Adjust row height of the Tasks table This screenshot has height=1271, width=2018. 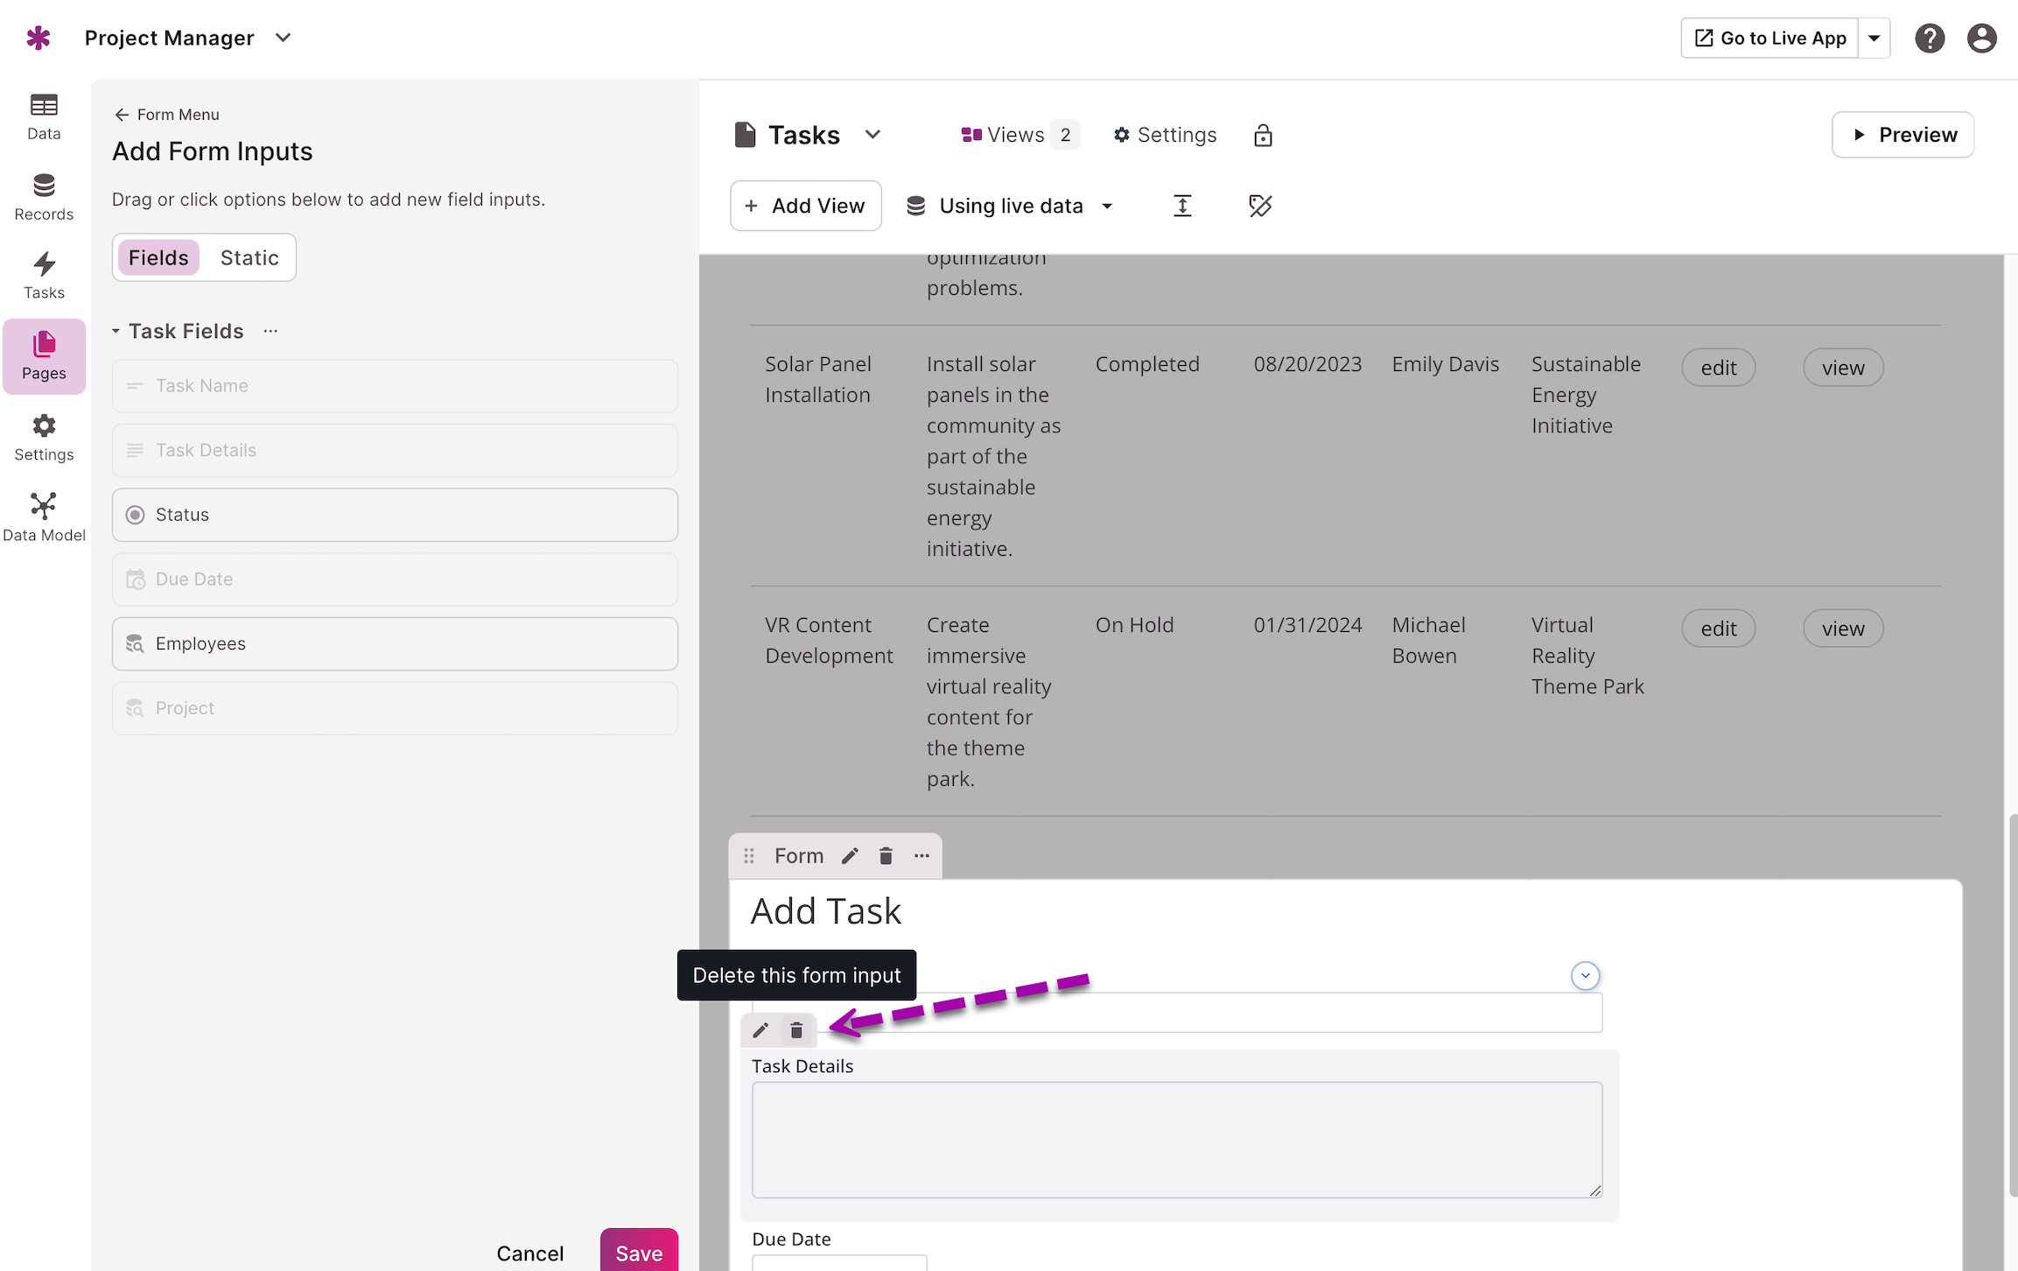click(x=1182, y=206)
